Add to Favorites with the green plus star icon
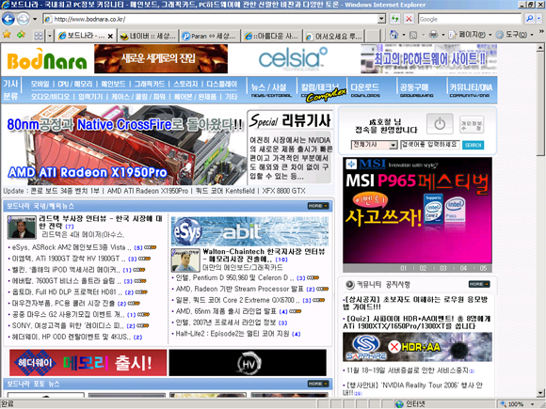546x409 pixels. pos(21,35)
